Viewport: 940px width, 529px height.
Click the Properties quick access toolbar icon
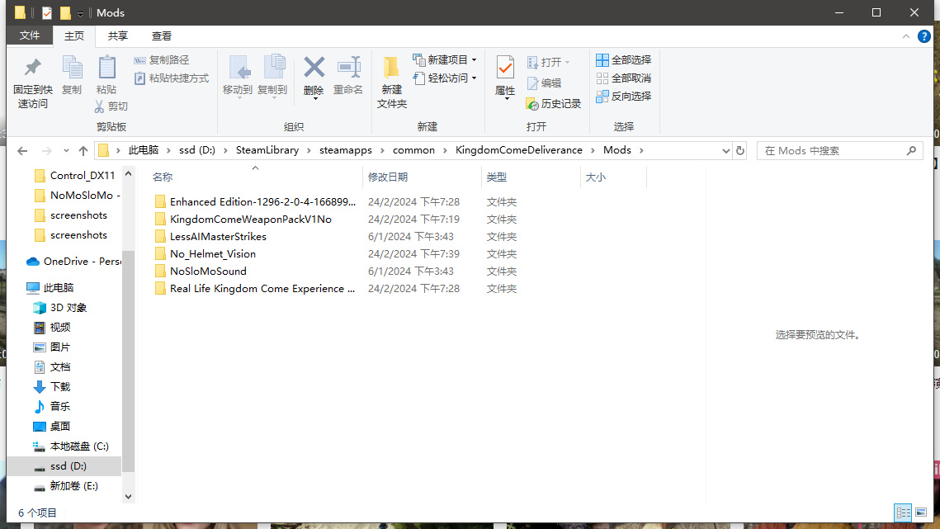tap(47, 12)
